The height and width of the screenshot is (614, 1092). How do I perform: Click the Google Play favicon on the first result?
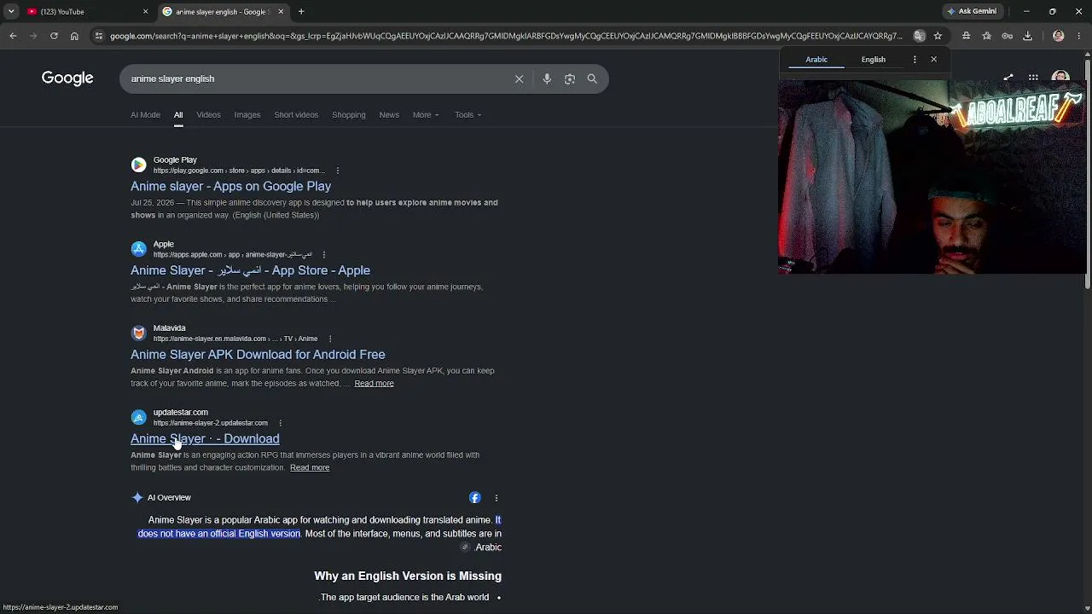tap(138, 165)
